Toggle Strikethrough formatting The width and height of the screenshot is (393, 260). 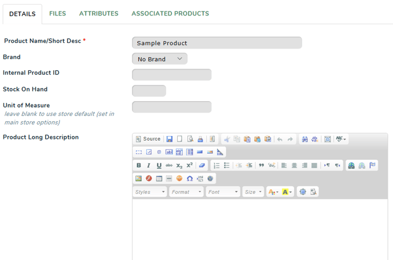169,166
